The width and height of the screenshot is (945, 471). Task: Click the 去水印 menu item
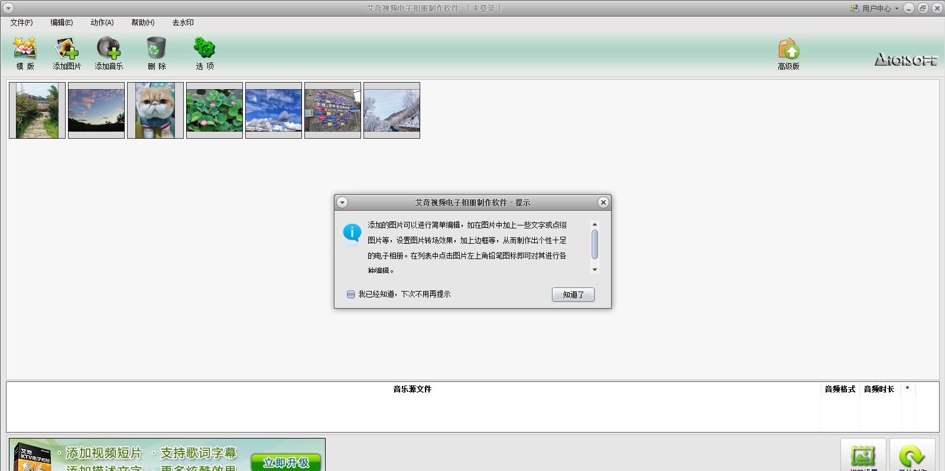tap(183, 22)
